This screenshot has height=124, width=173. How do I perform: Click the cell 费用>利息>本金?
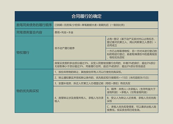click(x=106, y=32)
